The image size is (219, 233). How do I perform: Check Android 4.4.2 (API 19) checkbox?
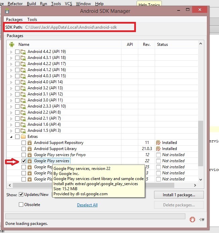(17, 52)
